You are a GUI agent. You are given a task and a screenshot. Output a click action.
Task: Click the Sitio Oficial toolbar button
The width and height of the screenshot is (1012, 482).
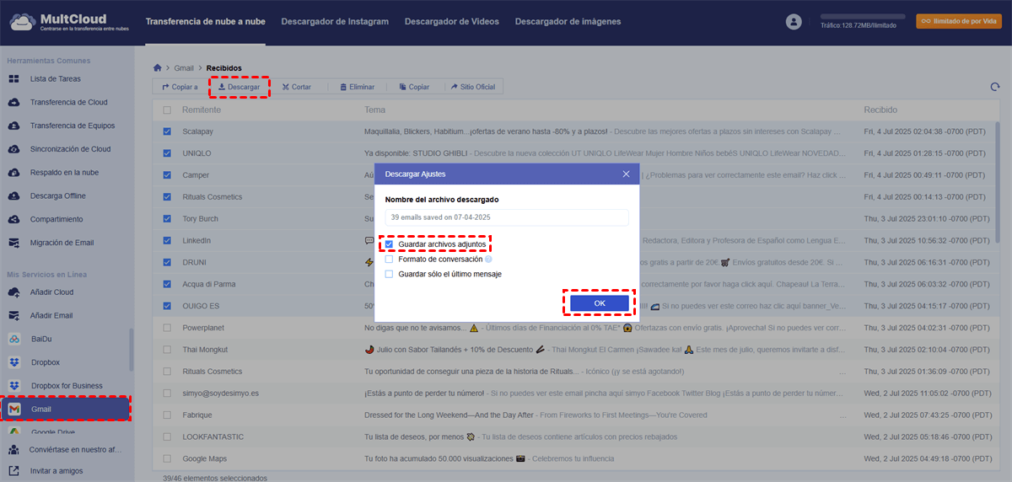click(473, 87)
